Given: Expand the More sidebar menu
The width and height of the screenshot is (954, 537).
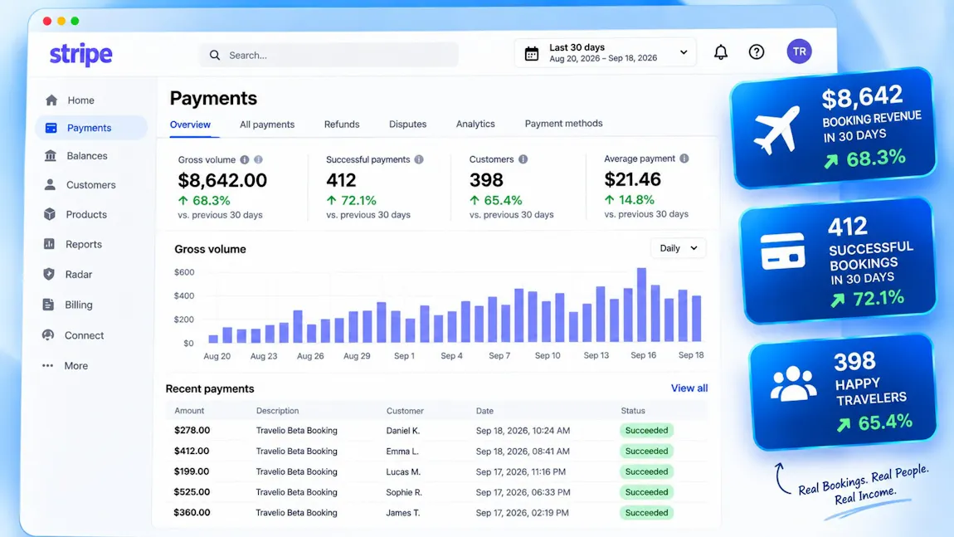Looking at the screenshot, I should (x=65, y=366).
